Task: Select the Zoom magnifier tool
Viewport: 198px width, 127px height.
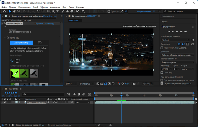Action: coord(19,11)
